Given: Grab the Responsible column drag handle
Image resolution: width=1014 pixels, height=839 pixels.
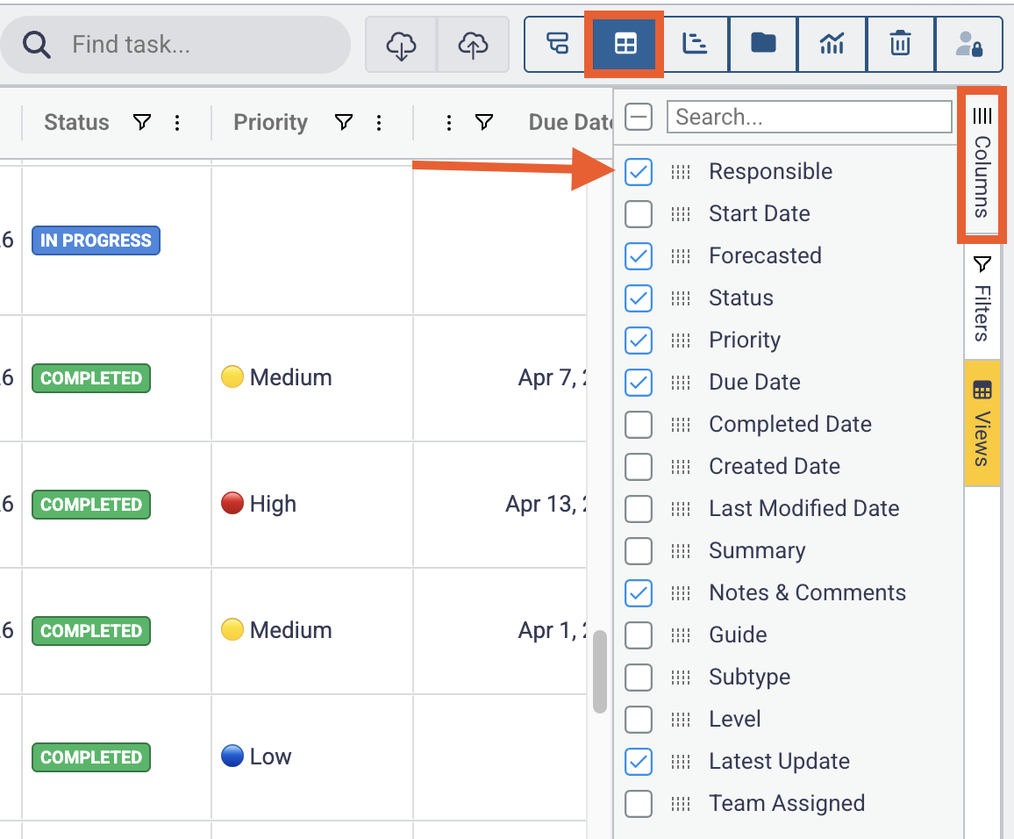Looking at the screenshot, I should 681,172.
